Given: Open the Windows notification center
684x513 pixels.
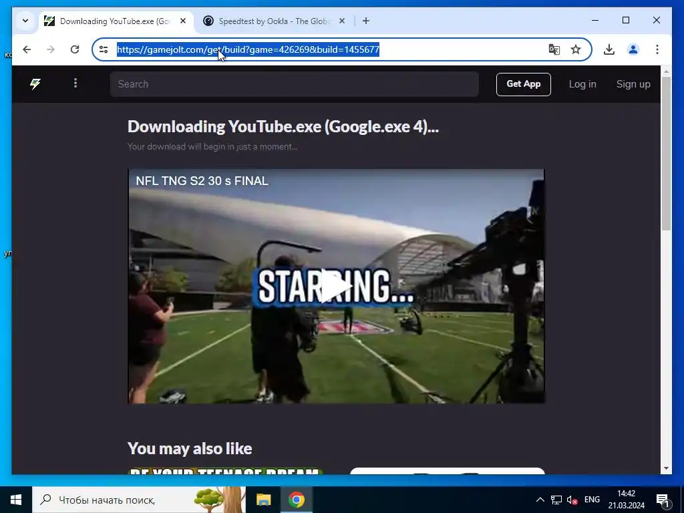Looking at the screenshot, I should pyautogui.click(x=663, y=500).
